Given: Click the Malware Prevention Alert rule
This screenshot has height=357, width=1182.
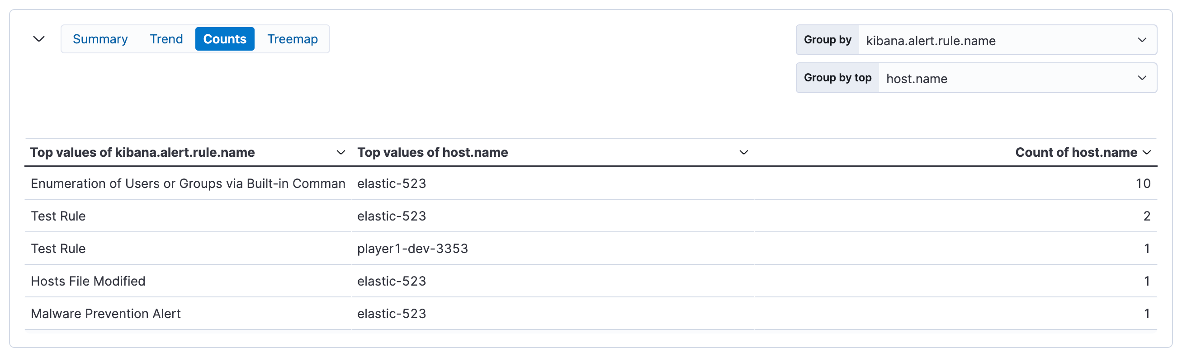Looking at the screenshot, I should click(105, 314).
